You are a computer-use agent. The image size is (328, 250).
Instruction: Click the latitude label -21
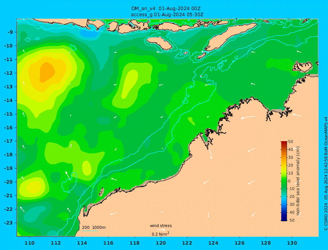[9, 196]
